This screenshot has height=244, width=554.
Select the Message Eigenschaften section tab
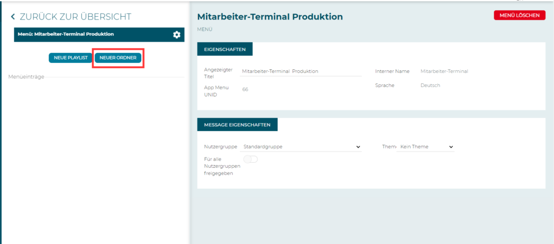point(237,124)
